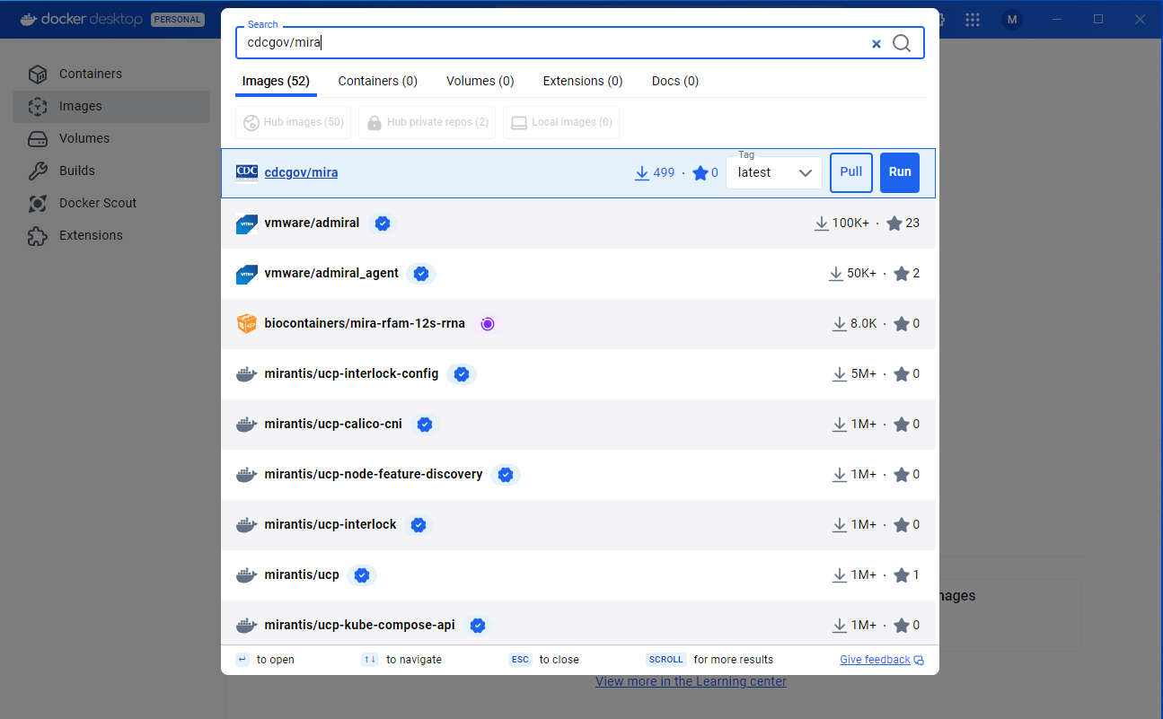Viewport: 1163px width, 719px height.
Task: Click the verified badge on vmware/admiral
Action: (383, 224)
